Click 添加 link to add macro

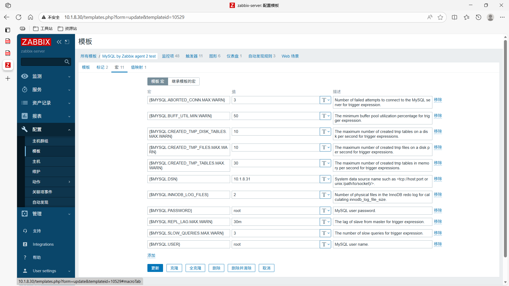151,255
